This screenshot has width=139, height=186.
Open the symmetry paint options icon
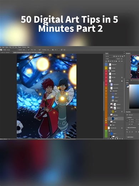pyautogui.click(x=65, y=50)
